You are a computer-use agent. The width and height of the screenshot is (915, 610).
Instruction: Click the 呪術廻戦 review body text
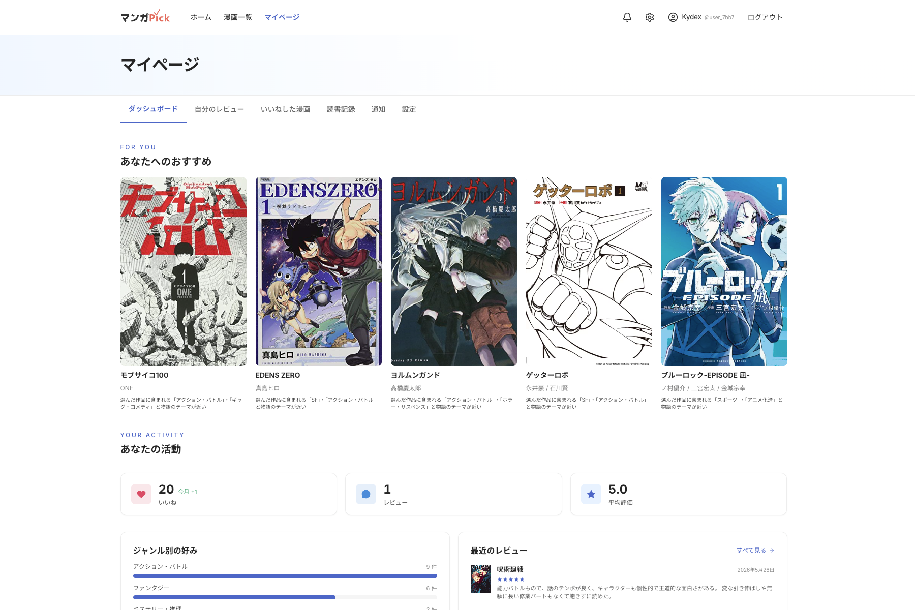tap(635, 592)
